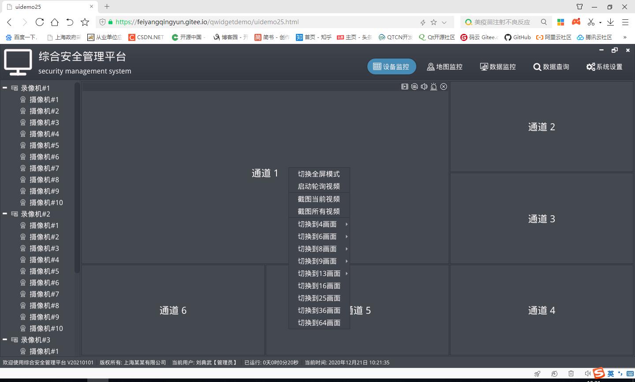Open the GitHub bookmark

pos(518,37)
